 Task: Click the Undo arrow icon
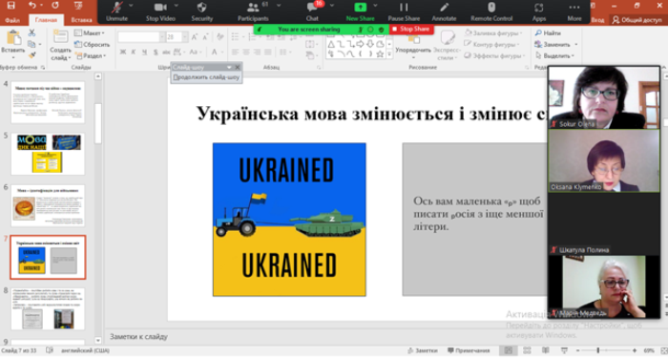32,6
